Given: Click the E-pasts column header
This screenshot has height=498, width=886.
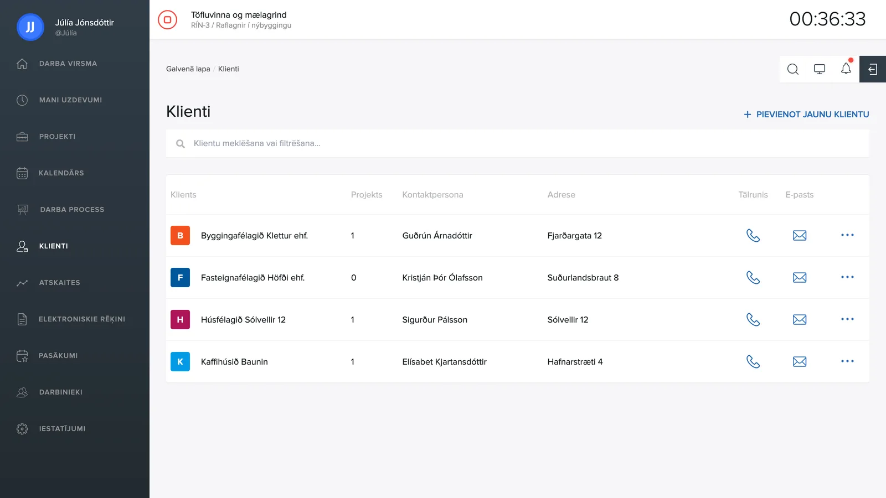Looking at the screenshot, I should 800,195.
